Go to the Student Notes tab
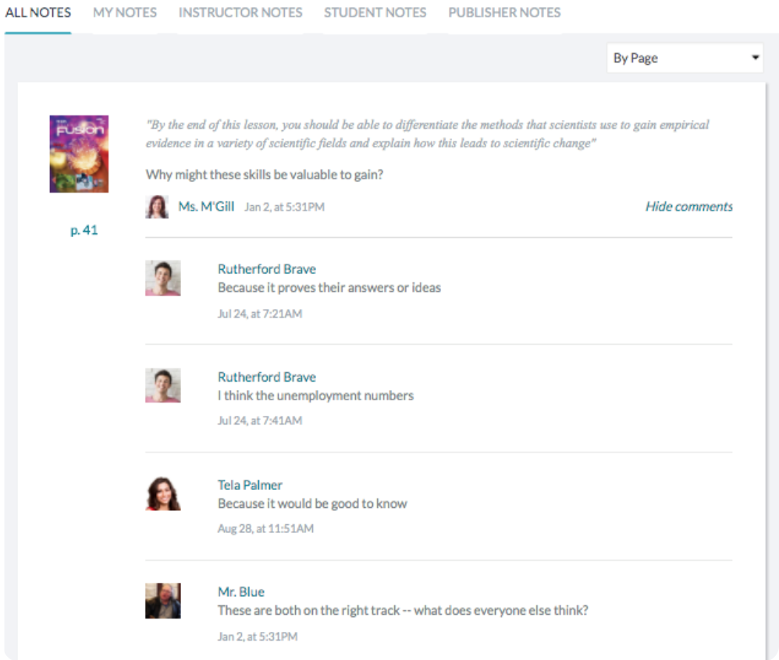The image size is (779, 660). click(375, 12)
